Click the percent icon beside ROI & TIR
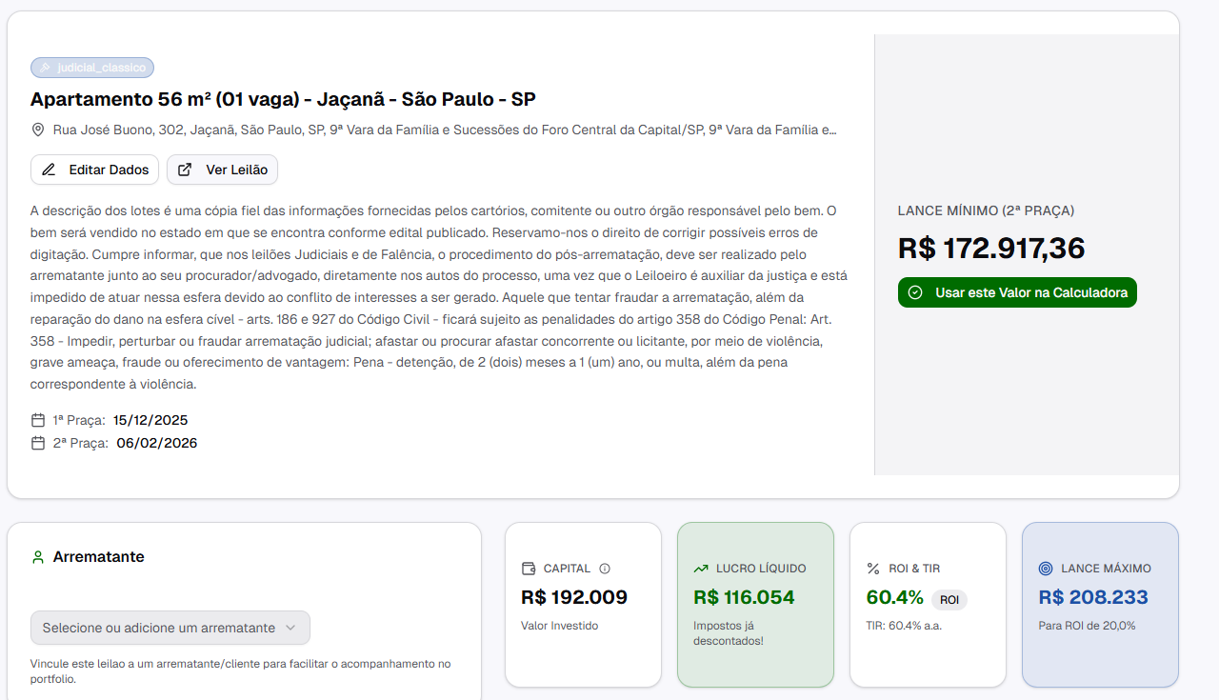The height and width of the screenshot is (700, 1219). (873, 569)
